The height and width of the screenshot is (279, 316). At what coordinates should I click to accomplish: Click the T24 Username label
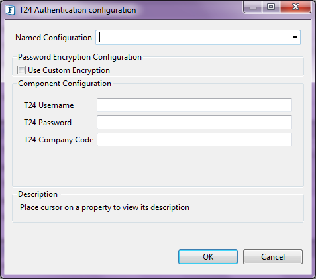click(x=49, y=105)
